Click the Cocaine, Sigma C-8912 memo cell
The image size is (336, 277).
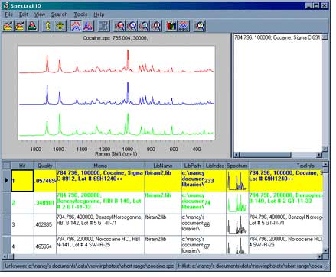click(100, 181)
